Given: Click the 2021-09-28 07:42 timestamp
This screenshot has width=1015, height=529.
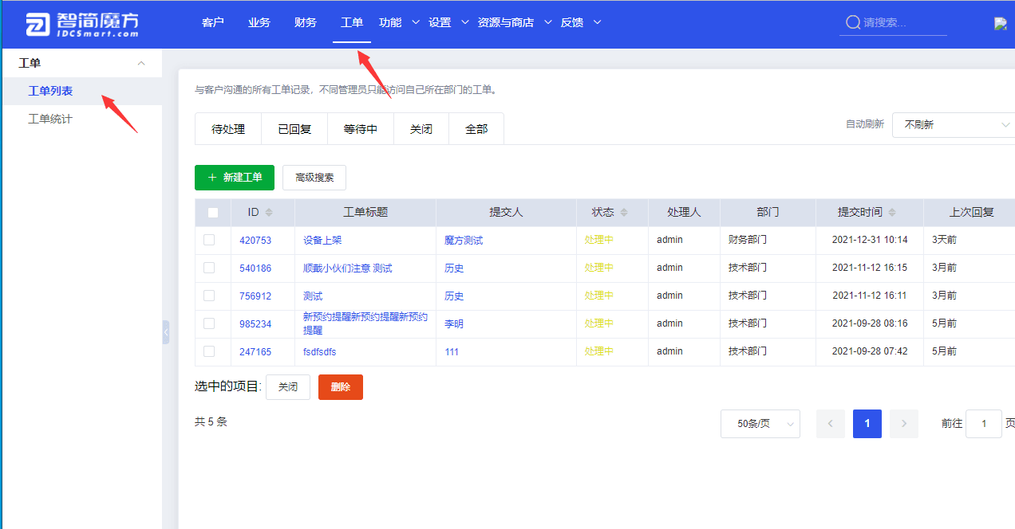Looking at the screenshot, I should click(x=870, y=351).
